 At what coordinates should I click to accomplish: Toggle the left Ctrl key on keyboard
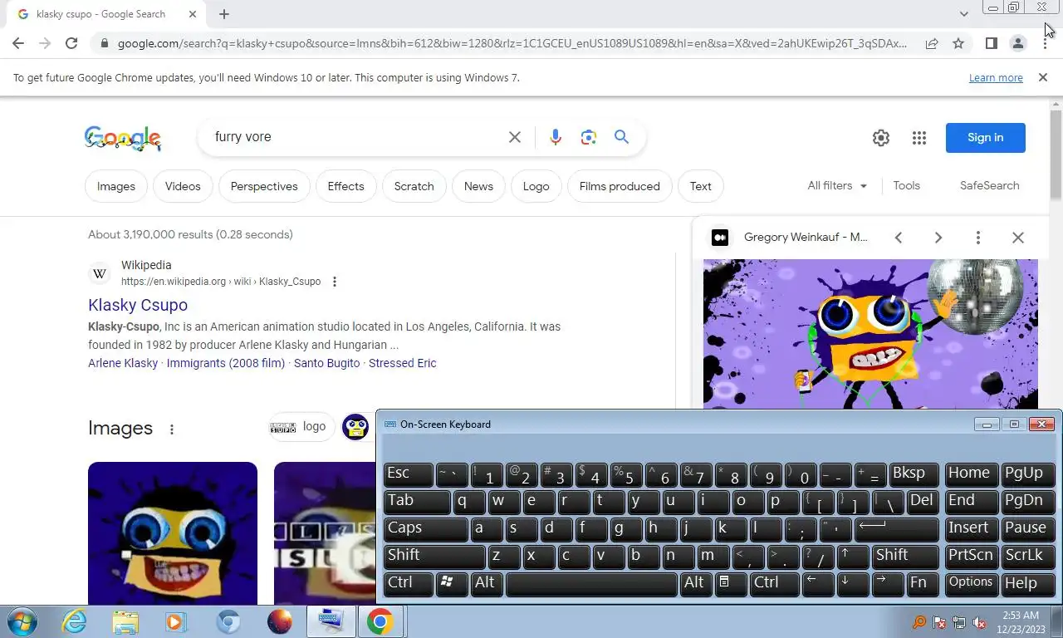(x=408, y=583)
